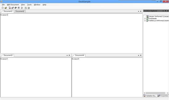This screenshot has height=100, width=169.
Task: Click the Output Window toolbar icon
Action: pos(19,8)
